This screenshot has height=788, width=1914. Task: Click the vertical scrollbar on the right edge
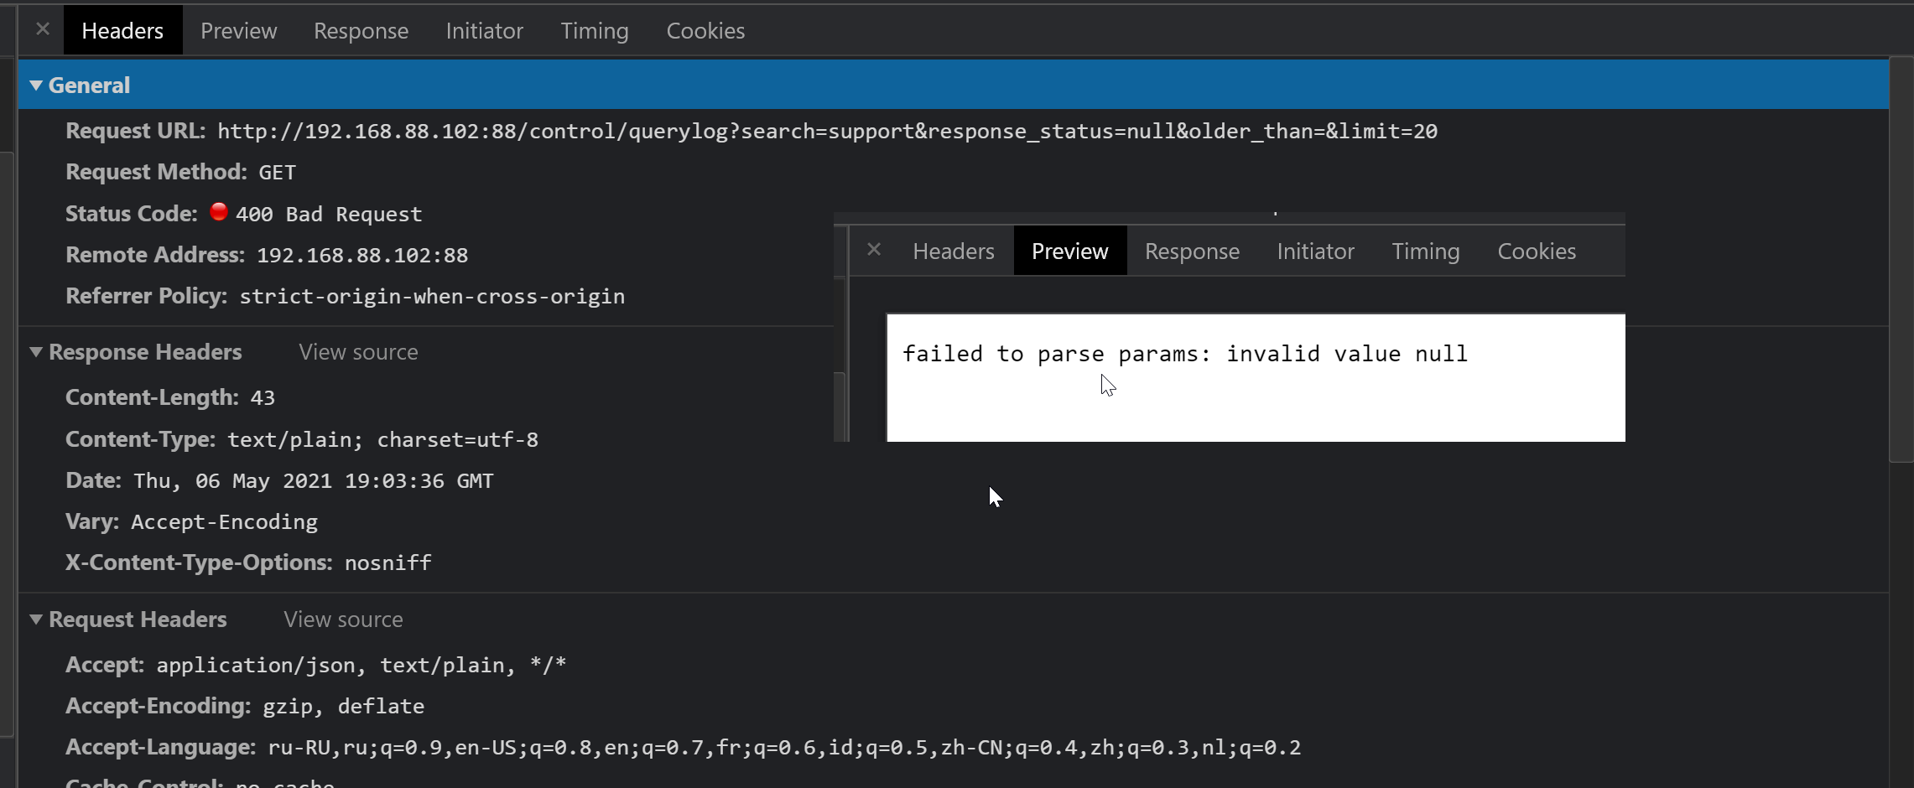click(1901, 251)
